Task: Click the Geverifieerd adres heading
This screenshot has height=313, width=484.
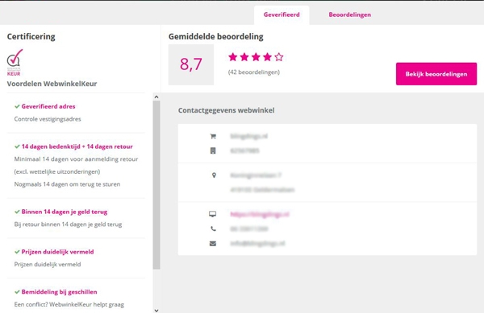Action: tap(48, 106)
